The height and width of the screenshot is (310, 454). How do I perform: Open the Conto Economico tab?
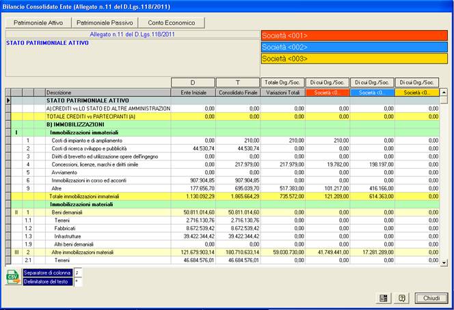172,23
